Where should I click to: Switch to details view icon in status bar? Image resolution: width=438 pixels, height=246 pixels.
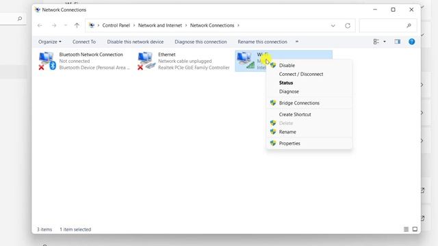406,230
